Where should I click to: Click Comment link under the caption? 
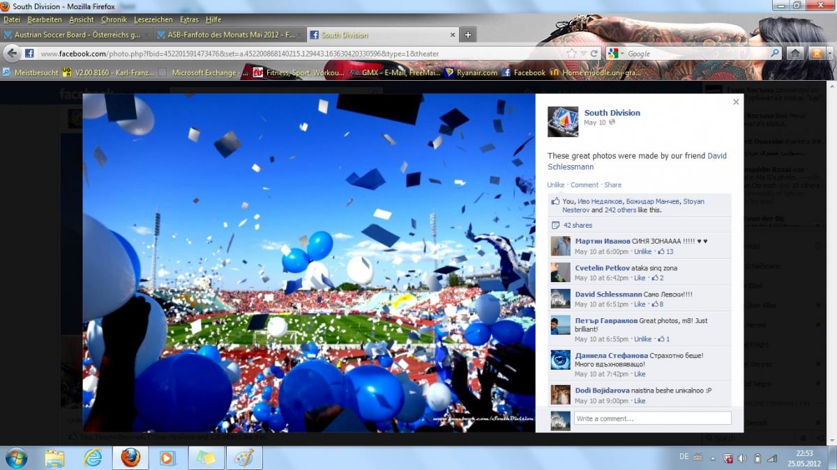coord(585,185)
